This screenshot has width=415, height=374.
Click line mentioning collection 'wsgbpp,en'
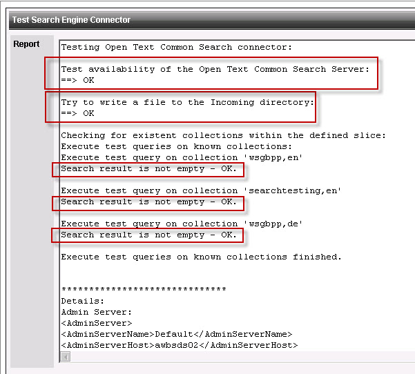182,157
